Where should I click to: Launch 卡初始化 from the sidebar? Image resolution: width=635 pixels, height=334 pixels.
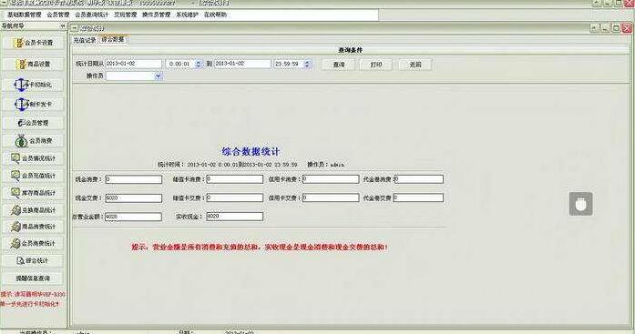pyautogui.click(x=33, y=85)
